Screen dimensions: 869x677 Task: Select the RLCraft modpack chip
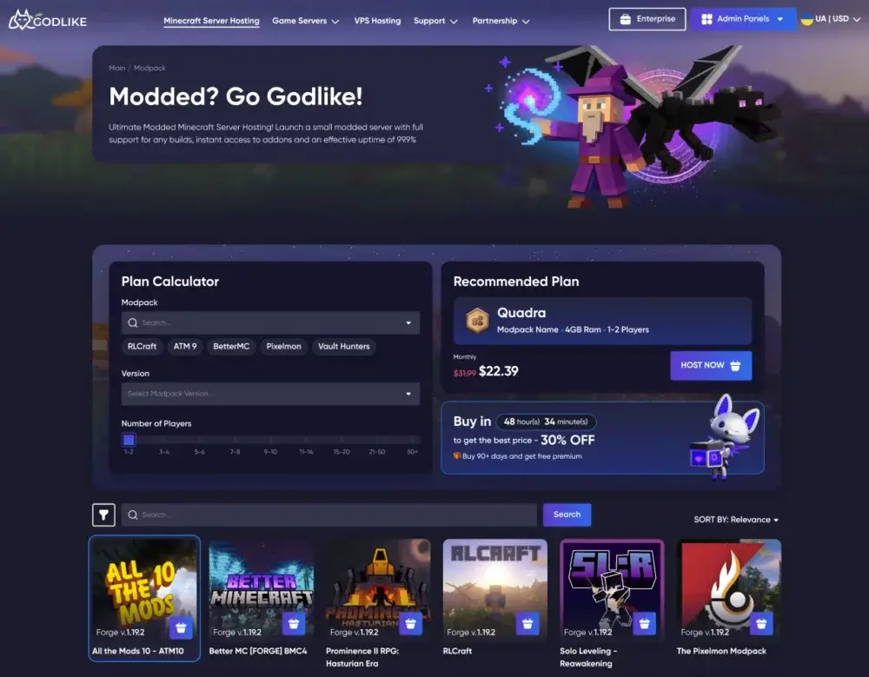(x=142, y=347)
